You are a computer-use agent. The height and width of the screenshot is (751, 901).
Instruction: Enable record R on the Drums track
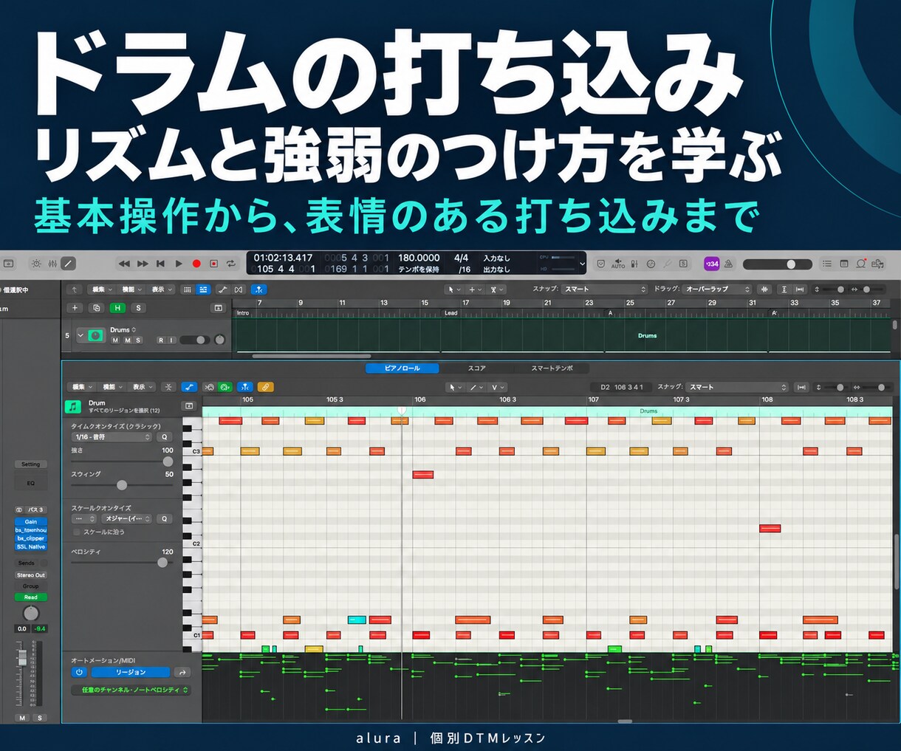coord(161,340)
